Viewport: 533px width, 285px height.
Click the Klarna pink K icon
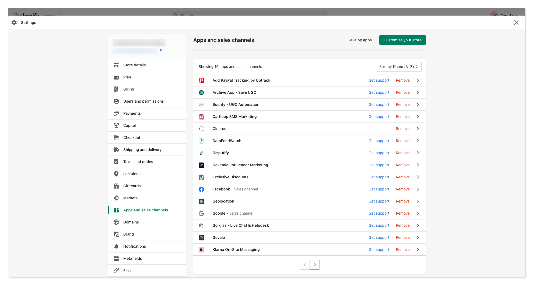(201, 250)
